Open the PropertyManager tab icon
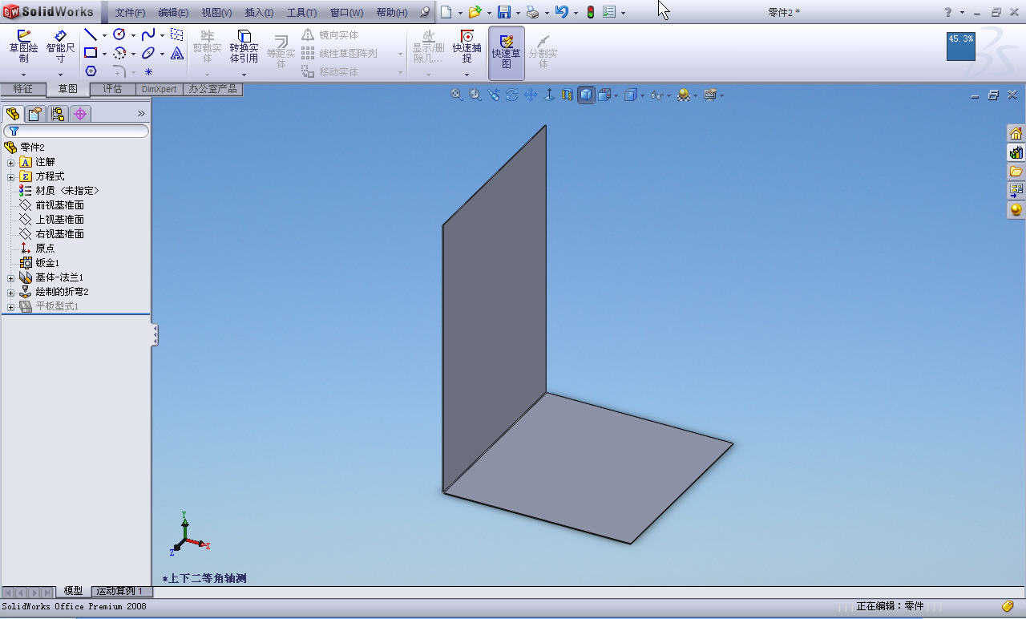1026x619 pixels. tap(35, 114)
